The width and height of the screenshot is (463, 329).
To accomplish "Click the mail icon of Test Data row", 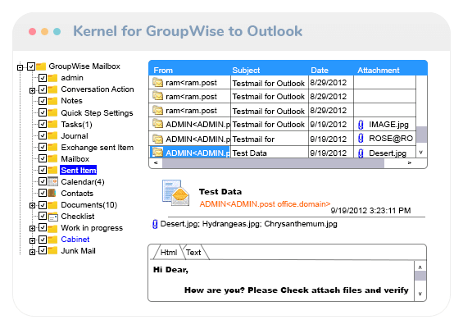I will (157, 153).
